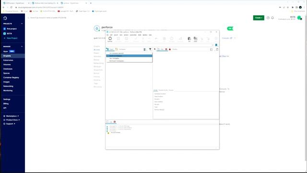Open the P4V Connection menu
Image resolution: width=307 pixels, height=173 pixels.
click(133, 35)
